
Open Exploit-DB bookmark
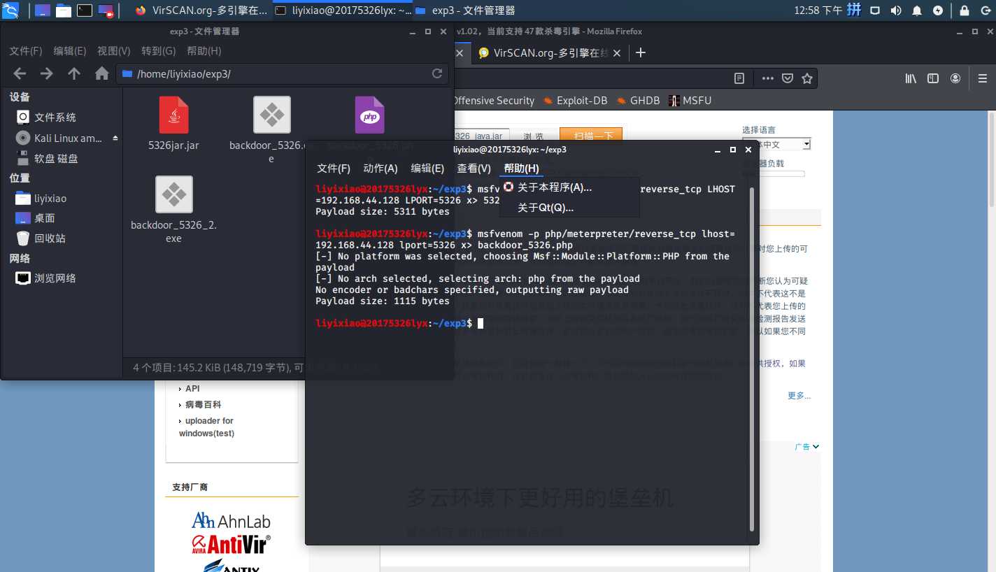coord(576,101)
